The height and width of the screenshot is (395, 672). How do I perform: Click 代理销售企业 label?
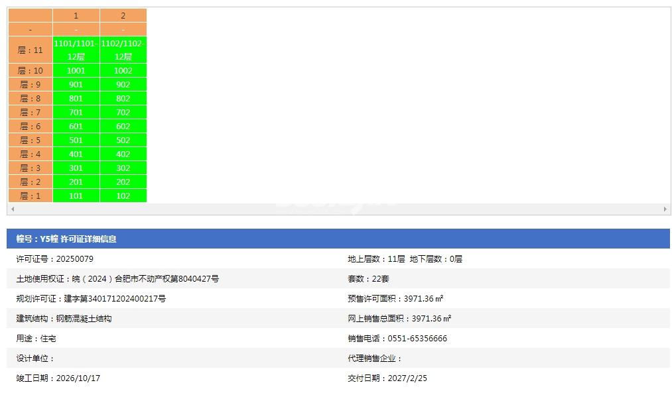click(x=375, y=359)
